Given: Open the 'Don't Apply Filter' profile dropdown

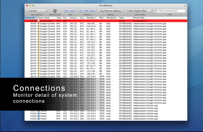Looking at the screenshot, I should [x=140, y=11].
